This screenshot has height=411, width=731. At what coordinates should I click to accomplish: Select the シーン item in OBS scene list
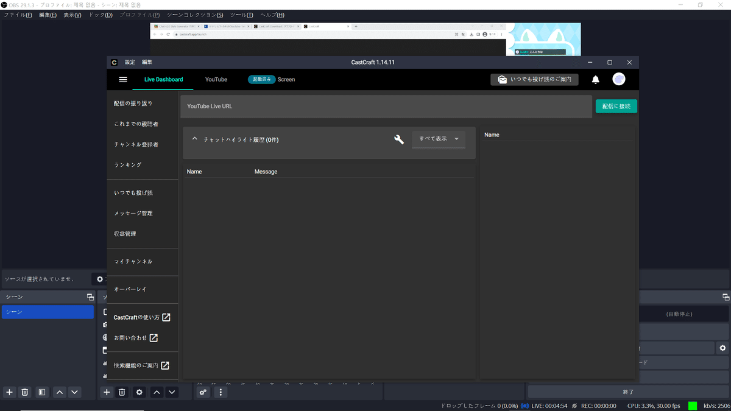(x=48, y=312)
